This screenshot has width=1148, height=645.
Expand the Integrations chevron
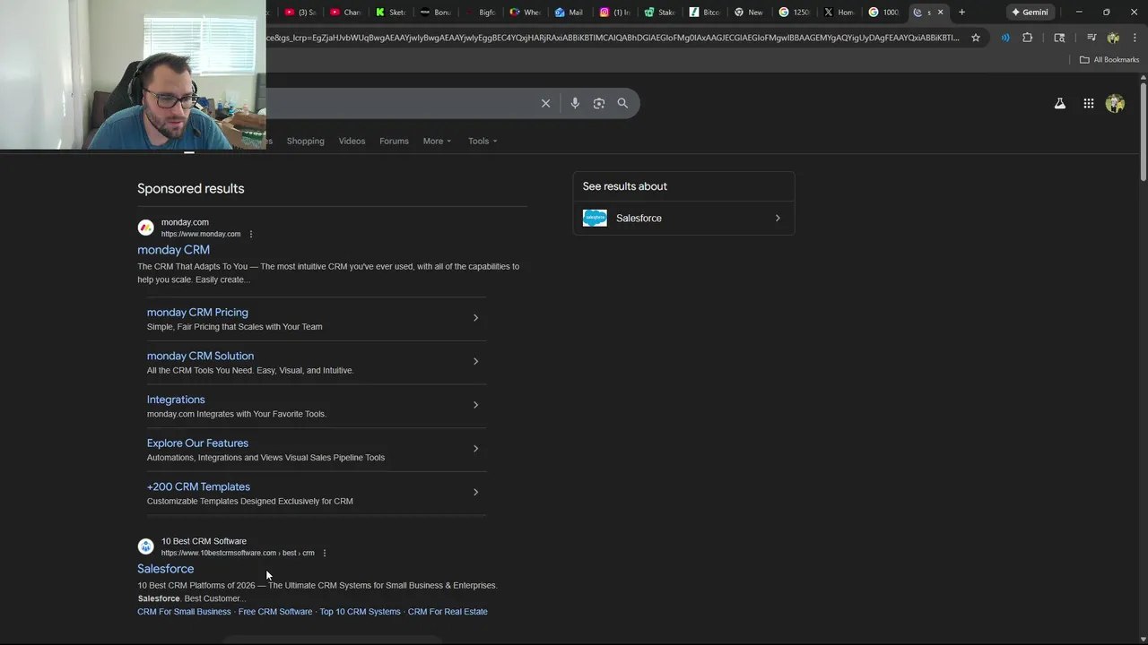click(x=475, y=405)
